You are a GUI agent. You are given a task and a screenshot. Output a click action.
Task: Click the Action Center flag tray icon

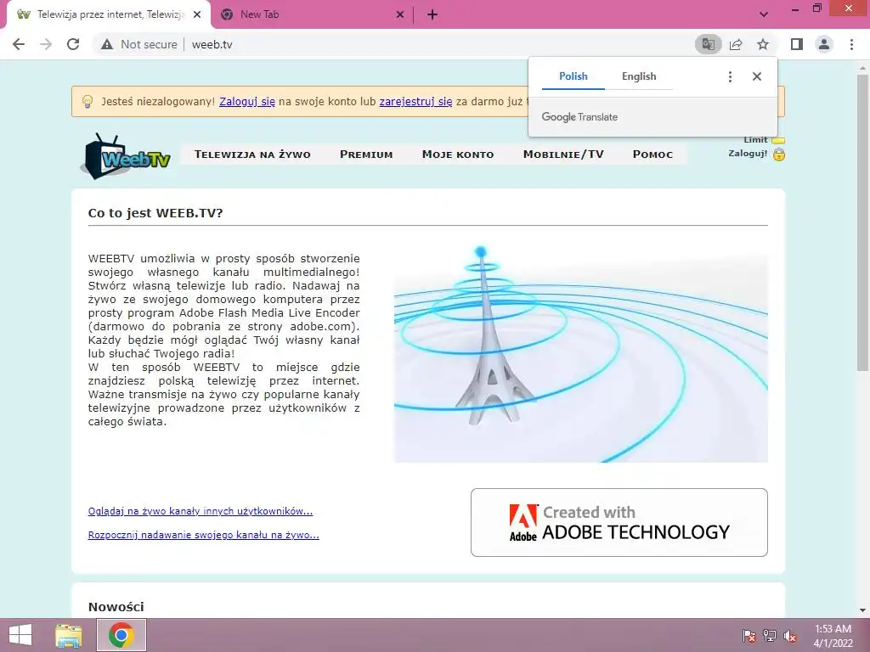[x=749, y=635]
